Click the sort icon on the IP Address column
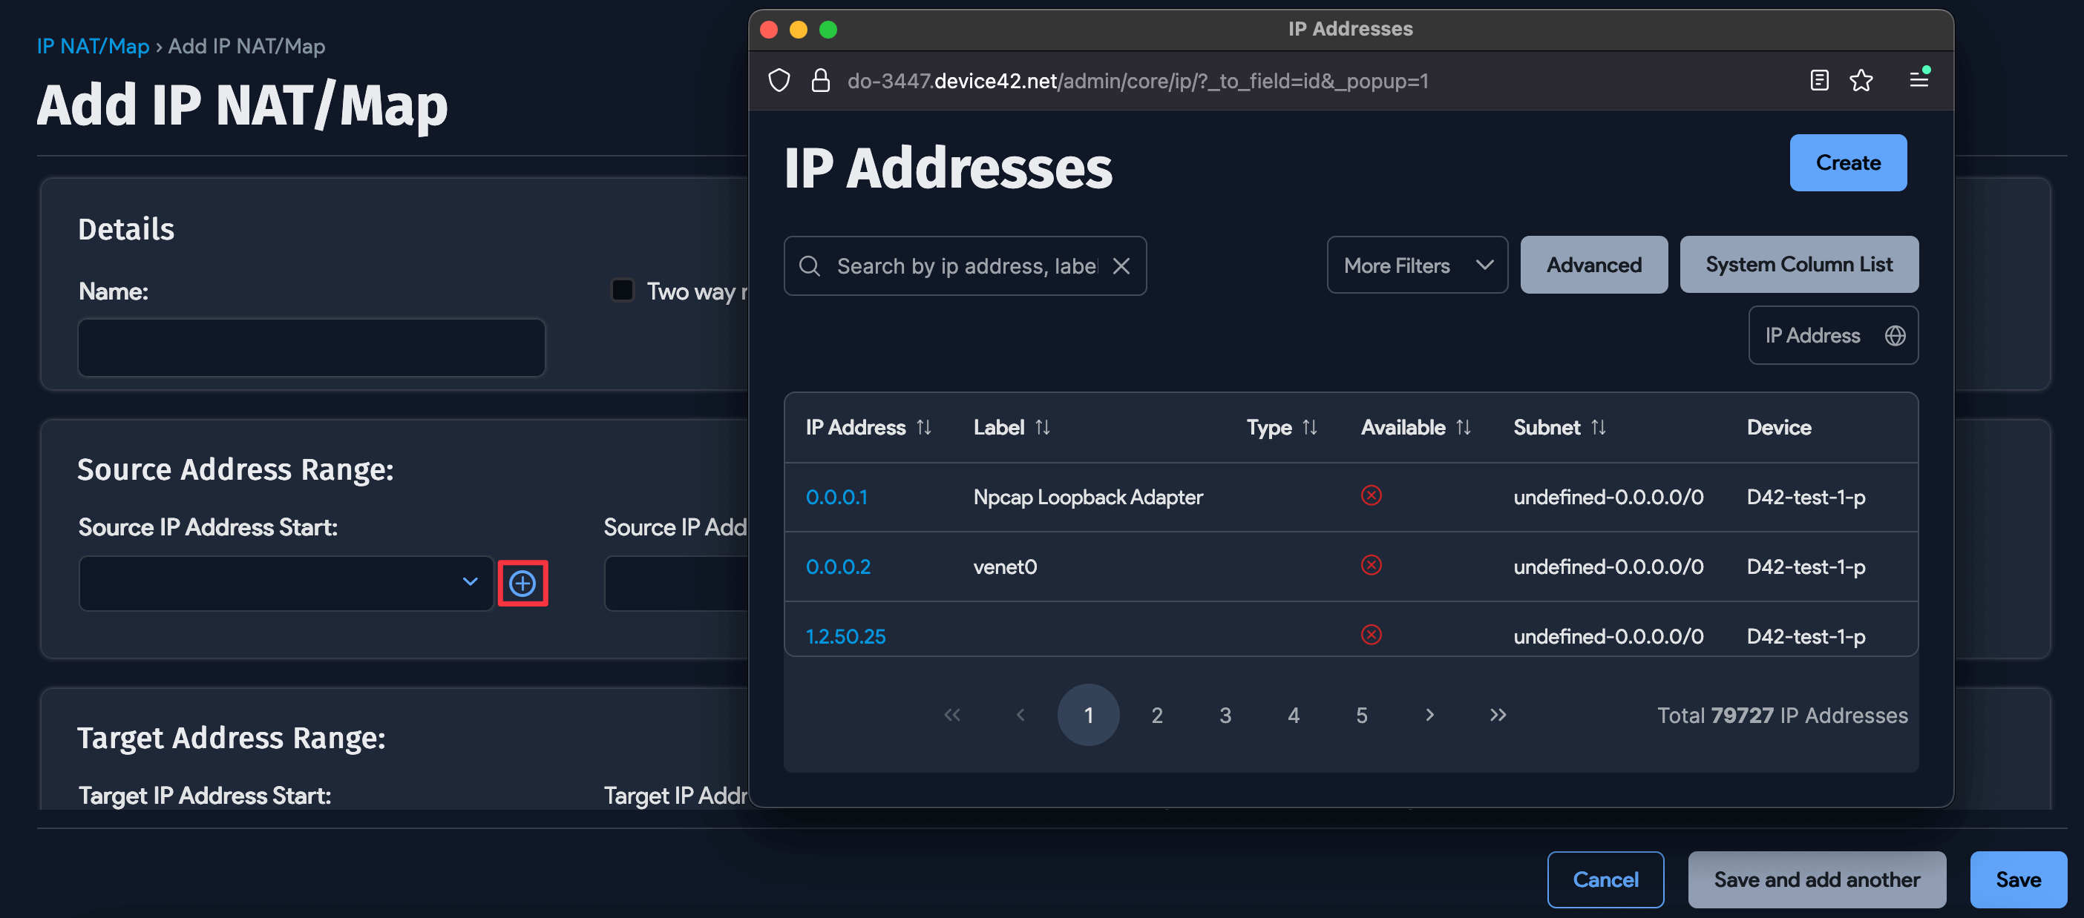The image size is (2084, 918). [925, 426]
